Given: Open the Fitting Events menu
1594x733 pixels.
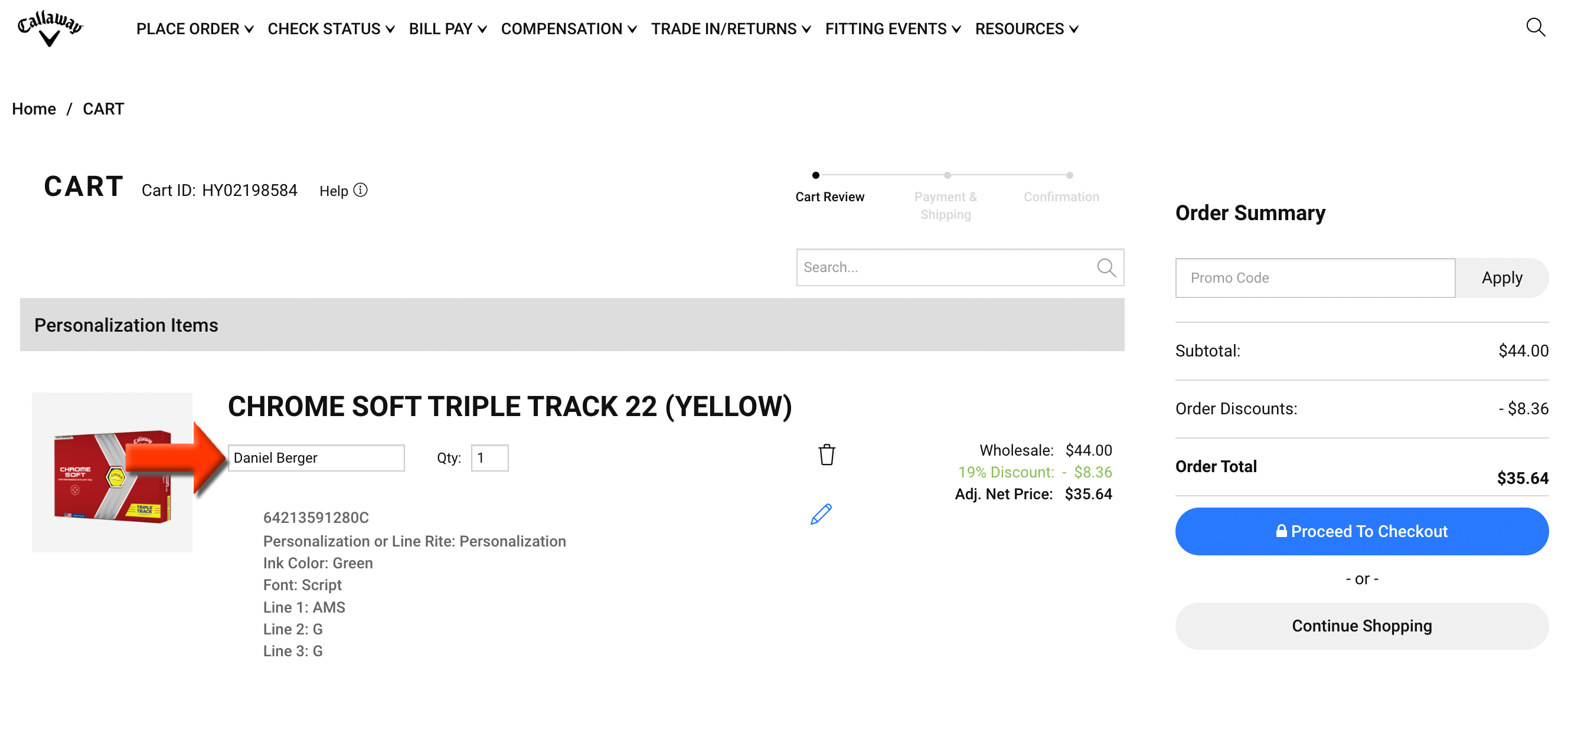Looking at the screenshot, I should pos(892,28).
